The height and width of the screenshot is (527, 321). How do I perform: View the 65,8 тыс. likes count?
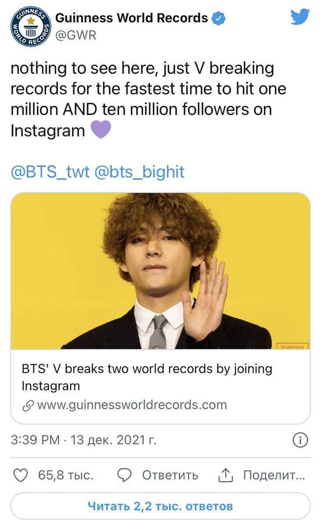65,475
